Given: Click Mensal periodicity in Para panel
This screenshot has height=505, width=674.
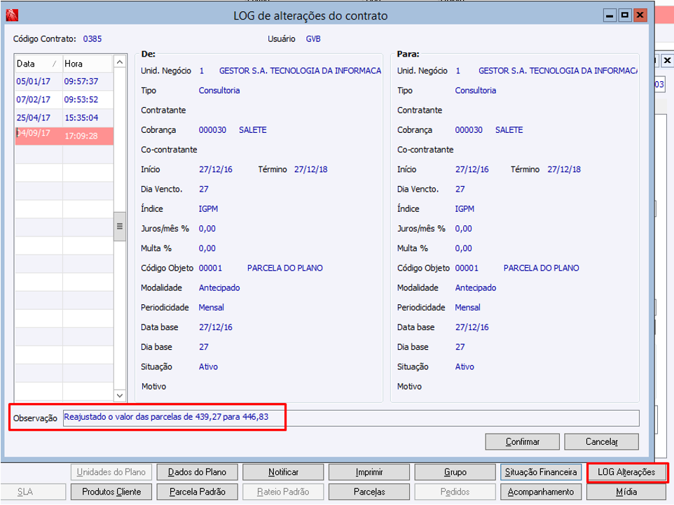Looking at the screenshot, I should pyautogui.click(x=468, y=308).
